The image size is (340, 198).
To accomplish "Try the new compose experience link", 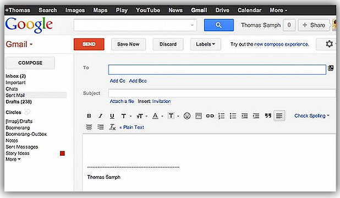I will (282, 44).
